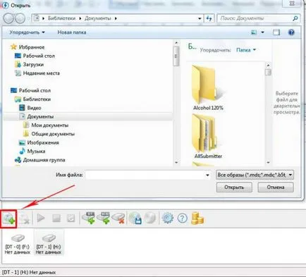Open the Упорядочить toolbar menu
The height and width of the screenshot is (277, 306).
[x=27, y=32]
